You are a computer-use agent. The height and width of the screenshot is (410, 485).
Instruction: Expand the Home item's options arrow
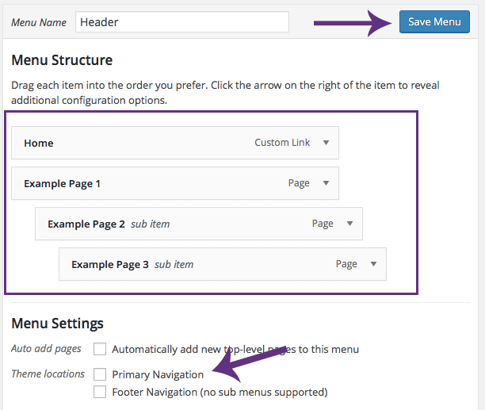tap(326, 144)
